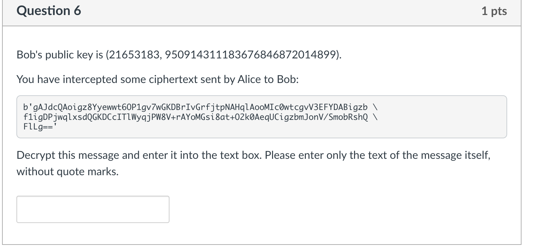The height and width of the screenshot is (250, 555).
Task: Click the 1 pts label
Action: [495, 11]
